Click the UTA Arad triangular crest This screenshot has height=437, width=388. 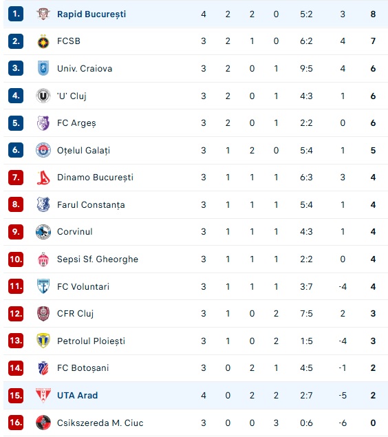[43, 395]
